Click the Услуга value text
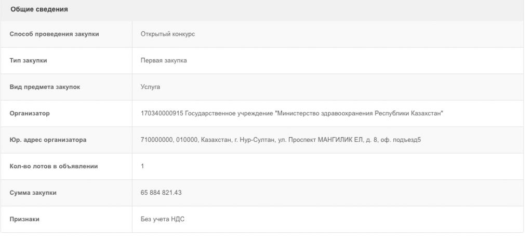The width and height of the screenshot is (532, 240). pos(150,87)
